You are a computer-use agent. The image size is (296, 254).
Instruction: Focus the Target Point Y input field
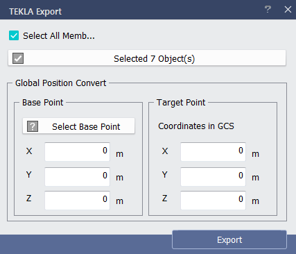(213, 177)
